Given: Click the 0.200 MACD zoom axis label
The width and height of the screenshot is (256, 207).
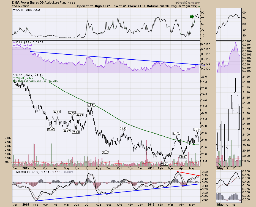Looking at the screenshot, I should pos(246,171).
